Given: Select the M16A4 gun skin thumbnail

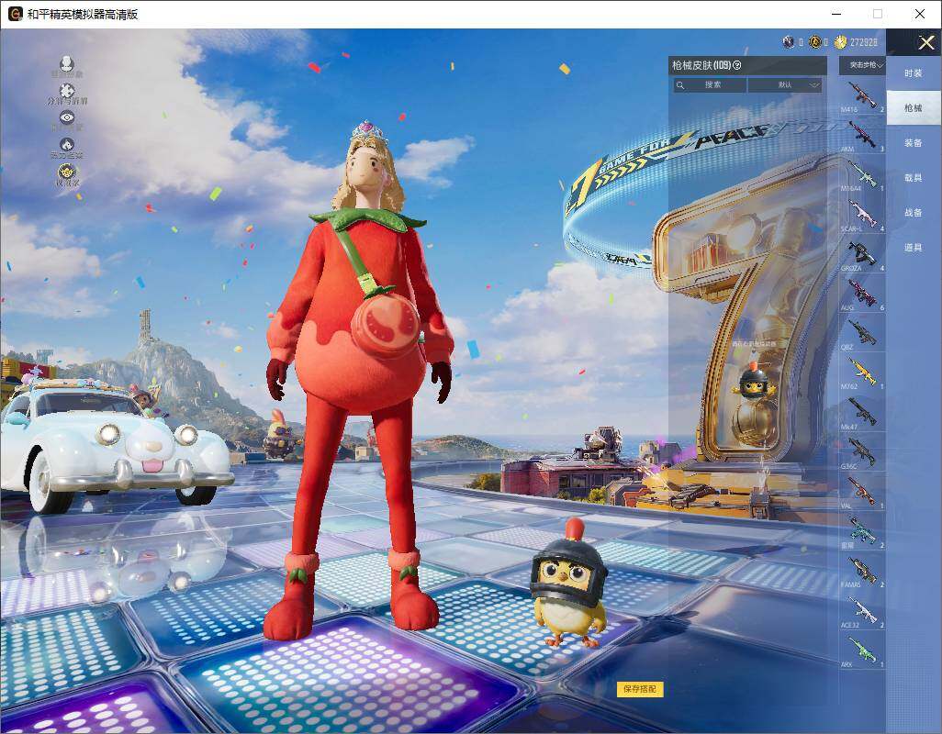Looking at the screenshot, I should click(x=862, y=174).
